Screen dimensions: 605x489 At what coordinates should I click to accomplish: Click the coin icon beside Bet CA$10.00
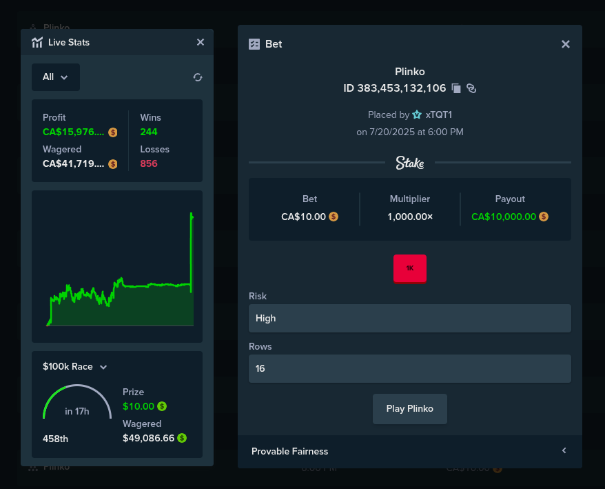click(x=334, y=217)
